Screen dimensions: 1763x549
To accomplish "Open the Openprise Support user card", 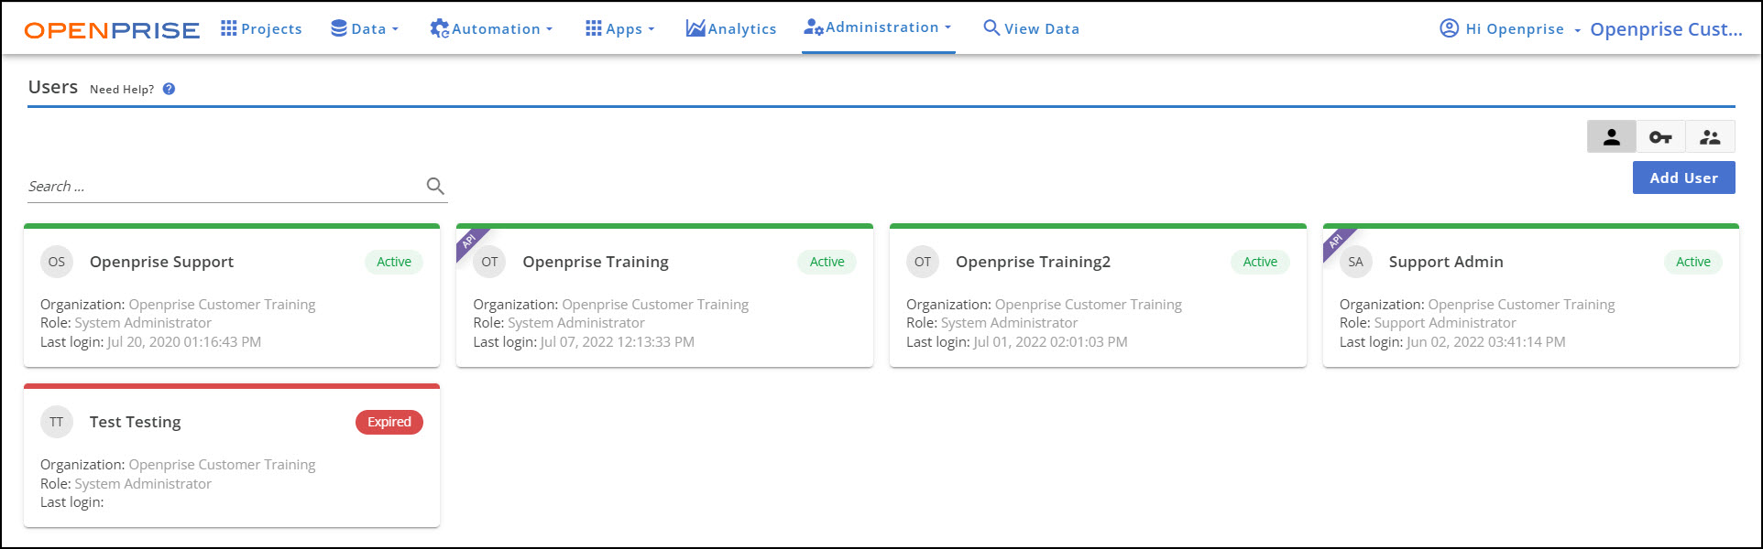I will pos(232,296).
